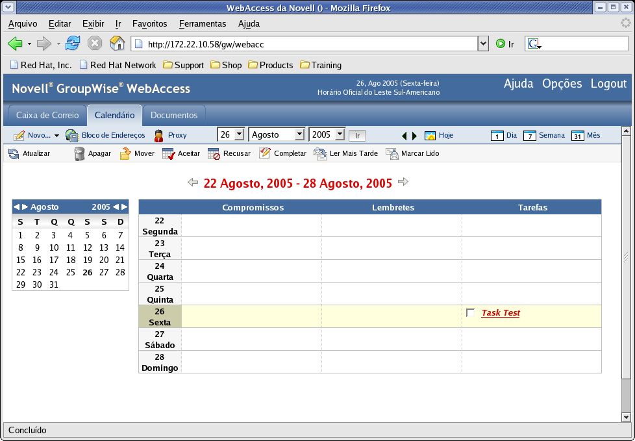Image resolution: width=635 pixels, height=441 pixels.
Task: Open the Red Hat Network bookmark
Action: [x=118, y=65]
